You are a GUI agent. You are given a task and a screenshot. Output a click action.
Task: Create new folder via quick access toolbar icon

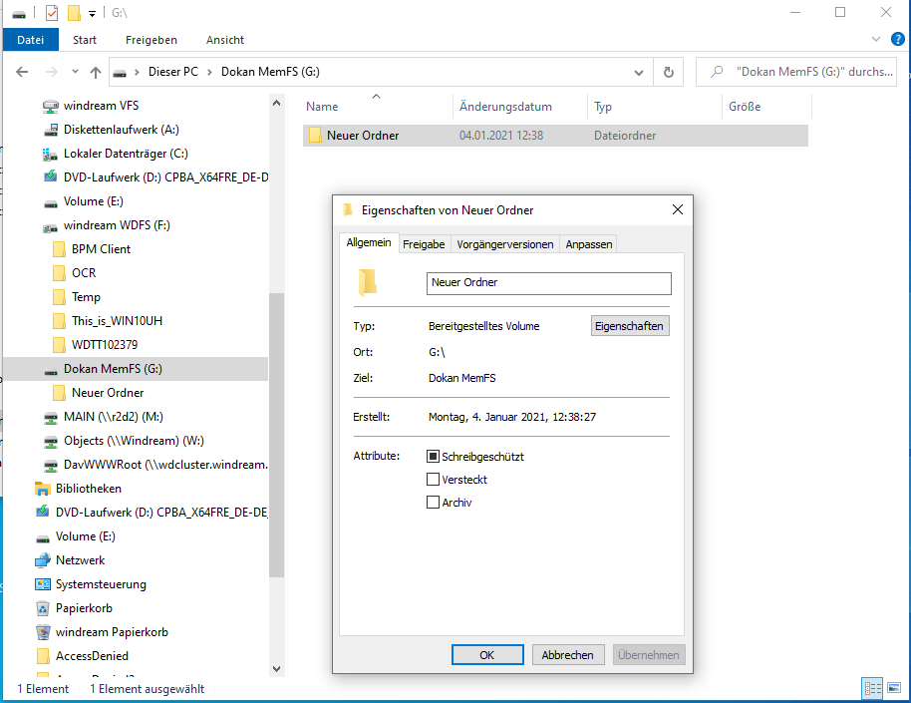pyautogui.click(x=73, y=12)
